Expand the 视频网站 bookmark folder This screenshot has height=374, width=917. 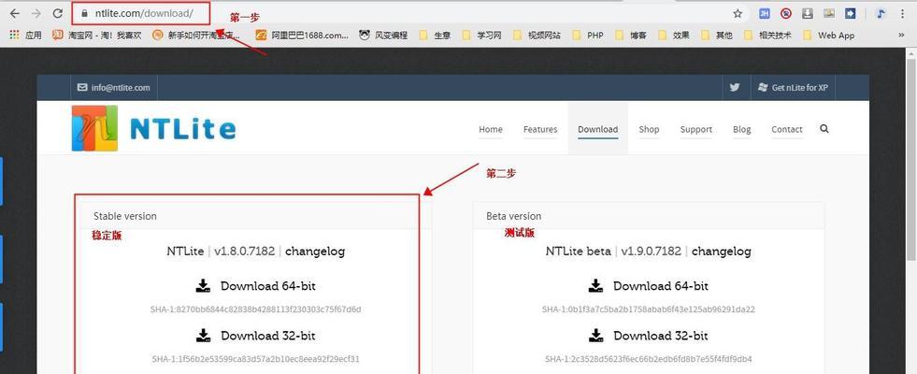tap(537, 36)
